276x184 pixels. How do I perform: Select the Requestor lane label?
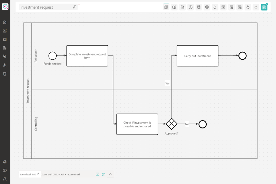(36, 56)
